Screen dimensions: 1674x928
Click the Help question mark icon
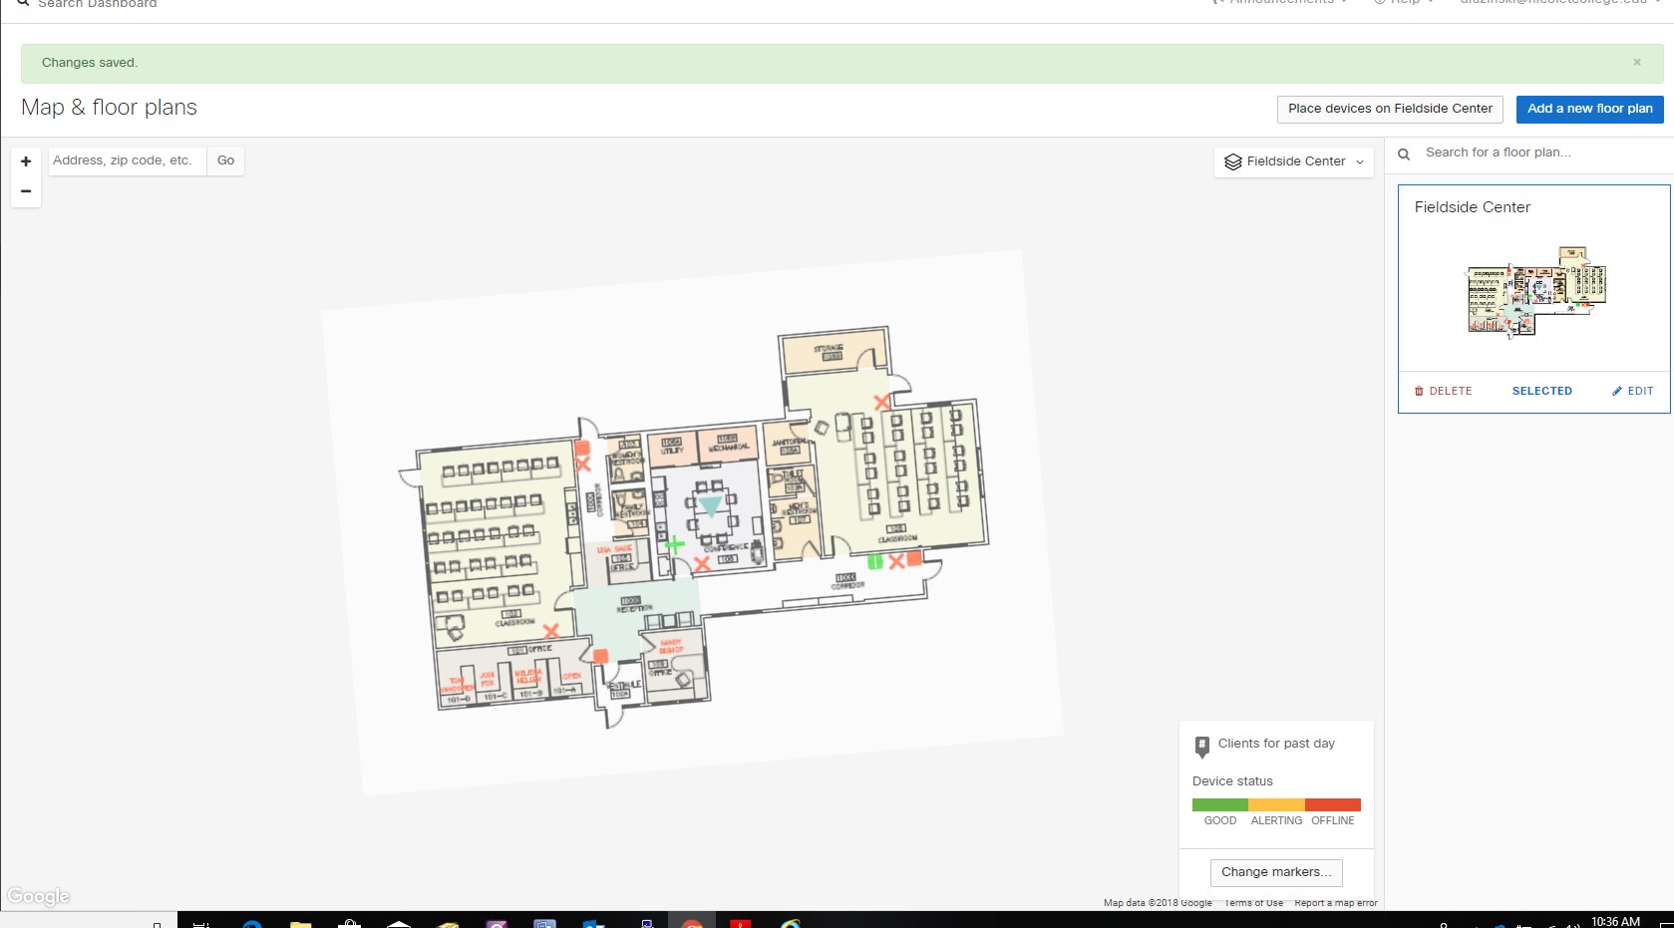pos(1378,3)
